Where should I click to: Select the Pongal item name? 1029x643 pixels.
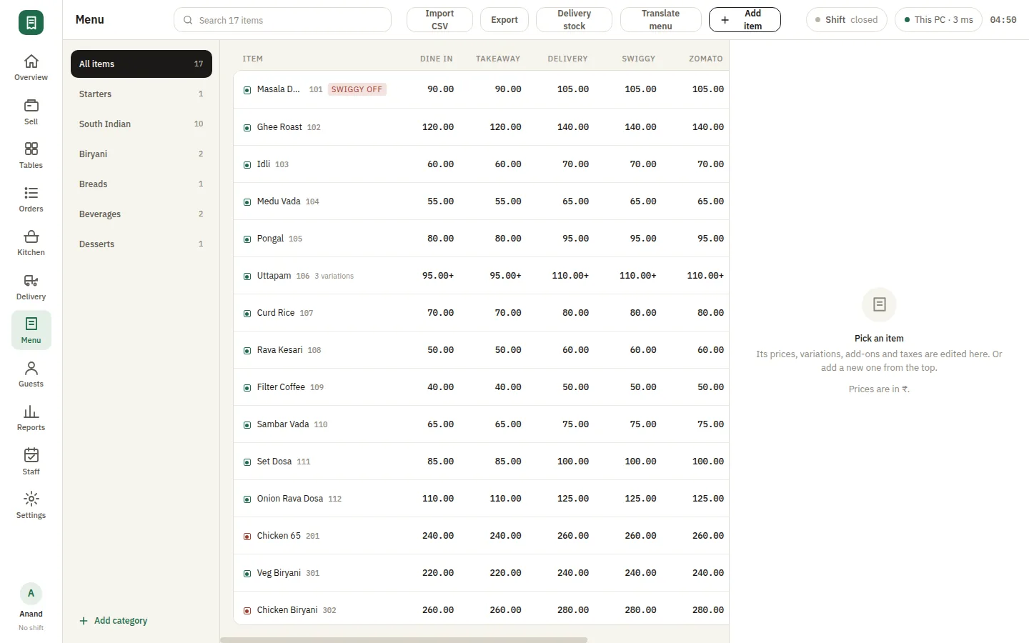270,239
